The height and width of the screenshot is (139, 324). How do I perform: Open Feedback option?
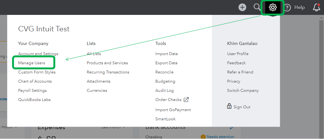point(236,63)
